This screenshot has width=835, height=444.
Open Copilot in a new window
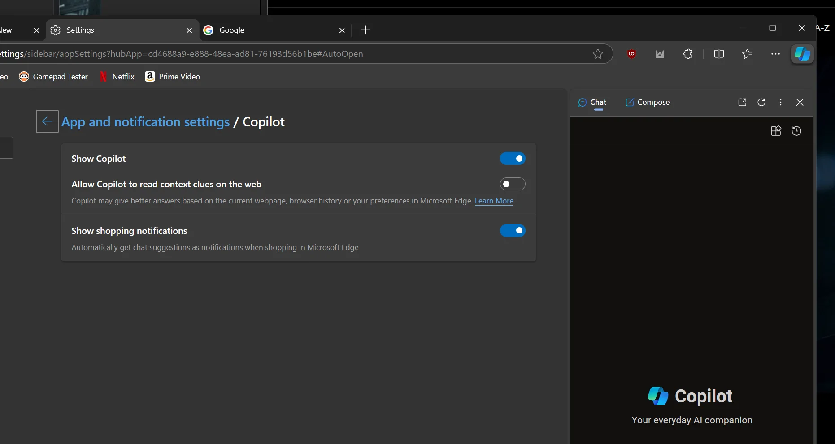[x=742, y=103]
